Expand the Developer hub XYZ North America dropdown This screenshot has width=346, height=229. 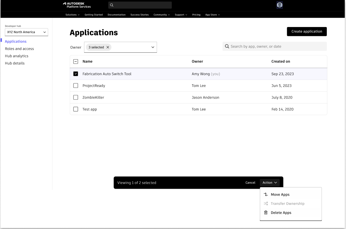click(x=27, y=32)
